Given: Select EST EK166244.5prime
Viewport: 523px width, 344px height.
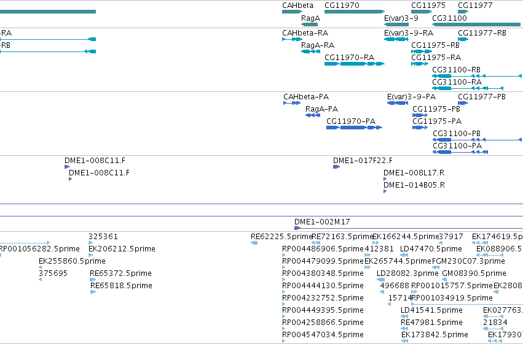Looking at the screenshot, I should click(x=376, y=243).
